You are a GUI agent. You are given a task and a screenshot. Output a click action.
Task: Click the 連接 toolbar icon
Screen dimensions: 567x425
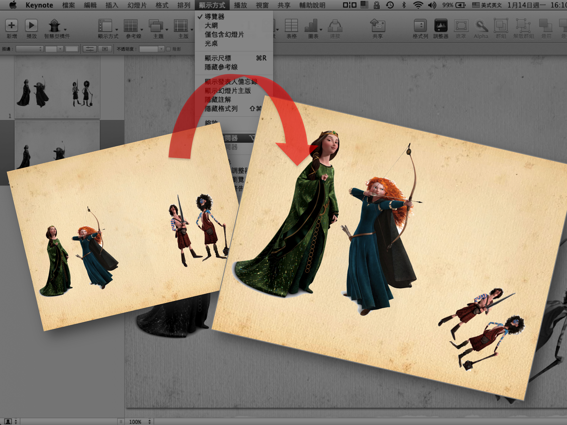(x=335, y=25)
